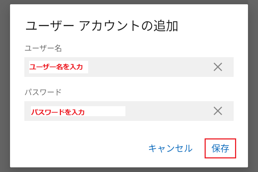Clear the パスワード field with its X icon
This screenshot has height=172, width=258.
click(218, 111)
